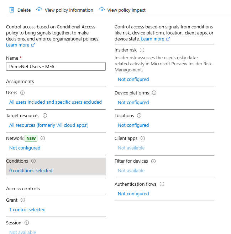Image resolution: width=231 pixels, height=234 pixels.
Task: Click the Authentication flows info icon
Action: tap(162, 184)
